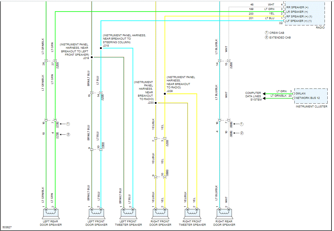The height and width of the screenshot is (231, 334).
Task: Click circled 1 beside CREW CAB legend
Action: coord(266,33)
